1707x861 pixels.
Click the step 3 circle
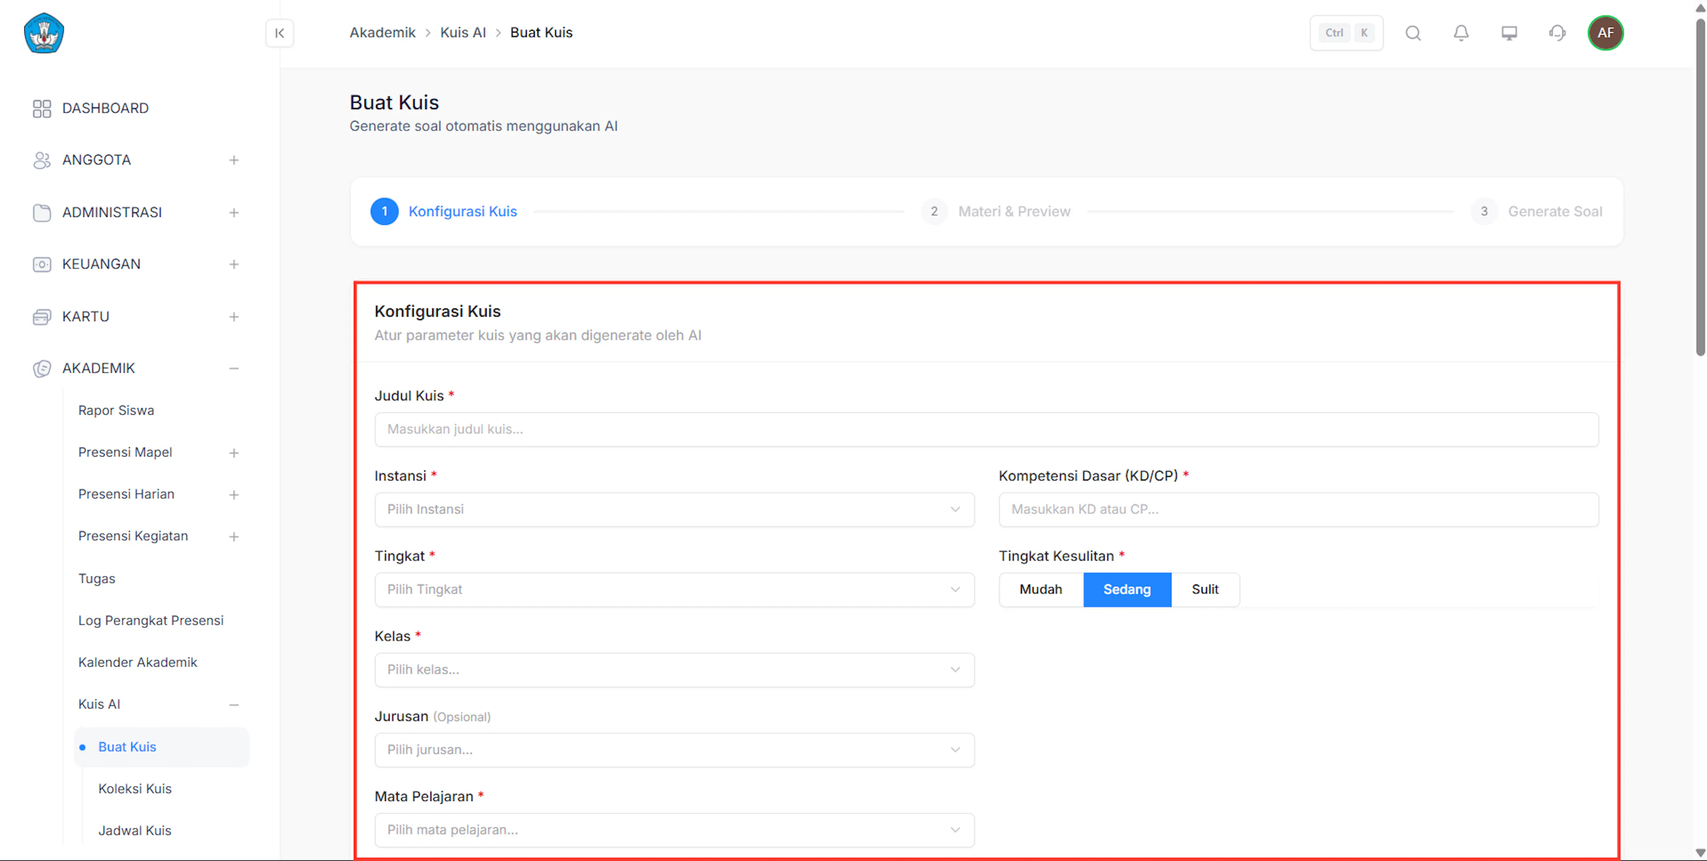[1484, 212]
